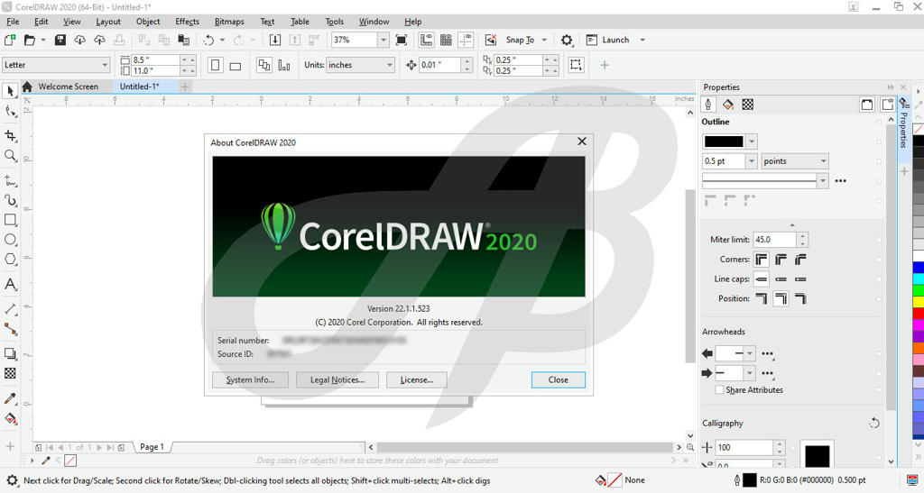Image resolution: width=924 pixels, height=493 pixels.
Task: Select mitered corners option
Action: [762, 260]
